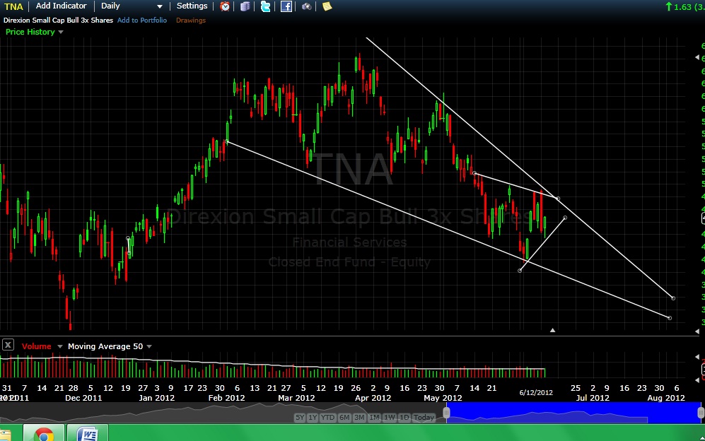Select the 1W range button
Screen dimensions: 705x441
coord(390,418)
